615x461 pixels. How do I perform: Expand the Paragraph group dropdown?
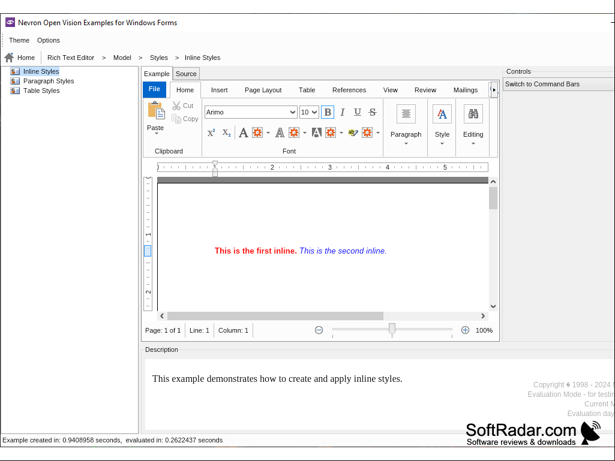click(x=406, y=143)
